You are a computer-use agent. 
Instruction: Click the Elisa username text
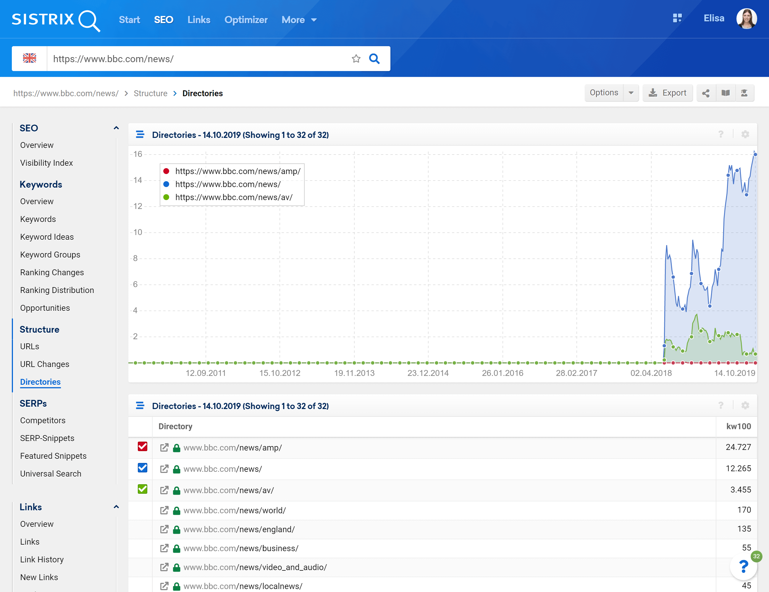pos(714,18)
